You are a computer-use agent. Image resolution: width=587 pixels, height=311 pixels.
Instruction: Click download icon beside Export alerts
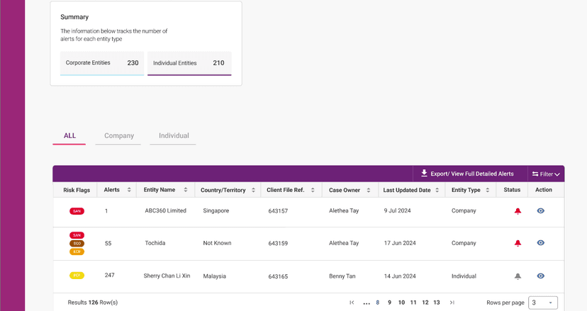[x=424, y=174]
